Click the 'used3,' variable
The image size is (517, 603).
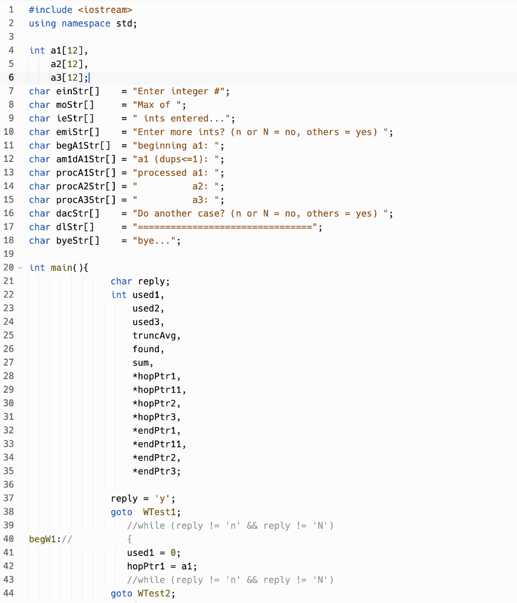click(x=148, y=322)
